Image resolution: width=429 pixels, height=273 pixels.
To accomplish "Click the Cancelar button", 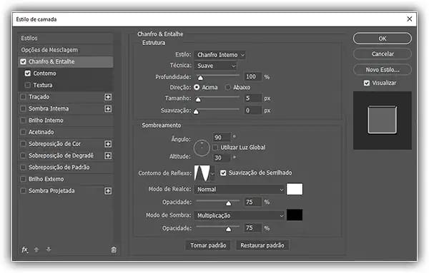I will tap(383, 54).
